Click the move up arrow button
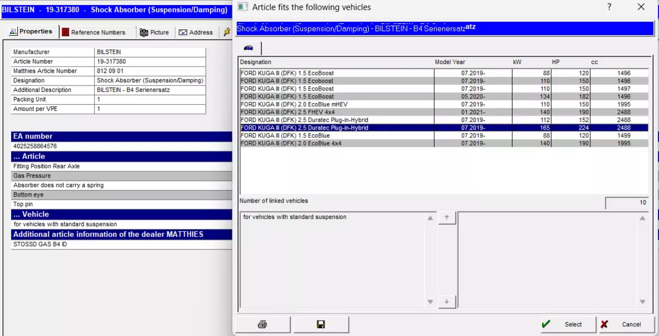The height and width of the screenshot is (336, 659). pyautogui.click(x=447, y=218)
